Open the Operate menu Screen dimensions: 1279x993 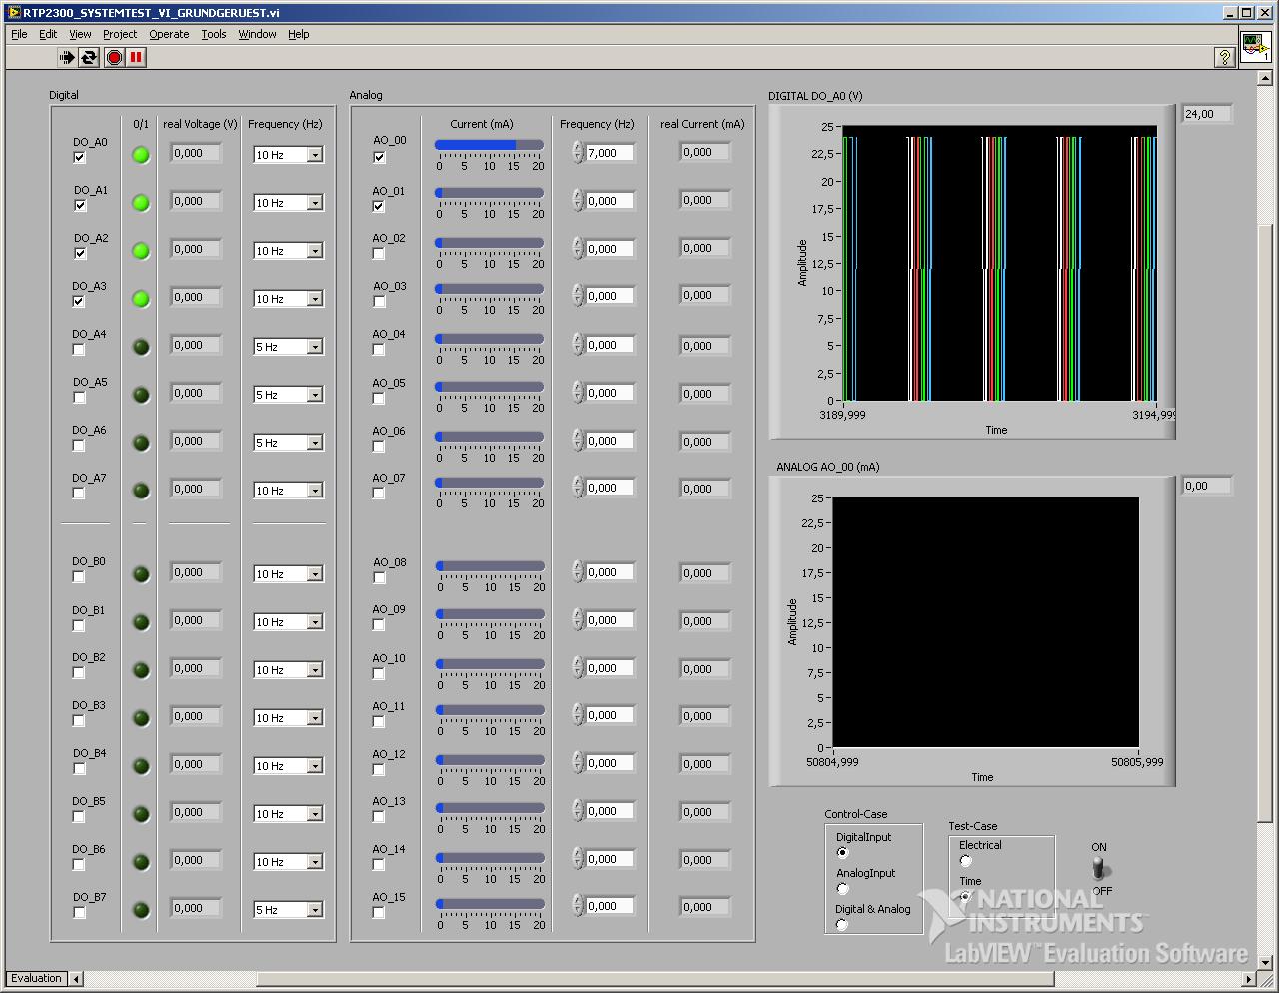click(169, 34)
